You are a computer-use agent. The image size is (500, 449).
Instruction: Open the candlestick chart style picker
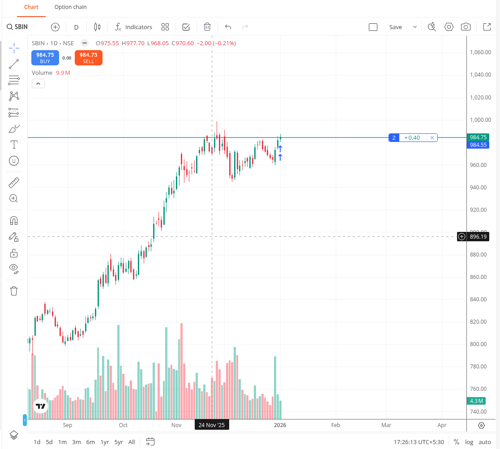pos(98,27)
